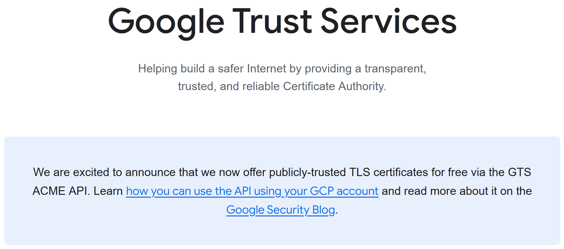Click the 'for free via the' text in the banner
The height and width of the screenshot is (249, 564).
pos(468,172)
